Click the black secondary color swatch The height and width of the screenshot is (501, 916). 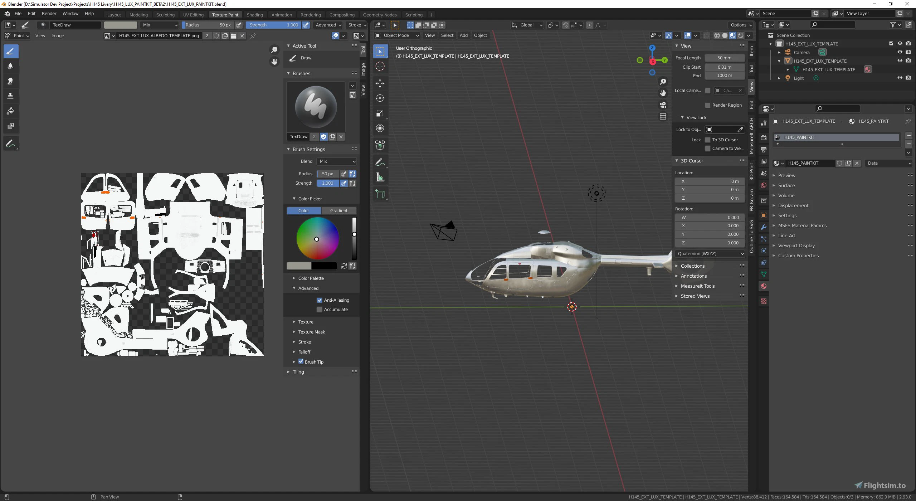click(324, 266)
